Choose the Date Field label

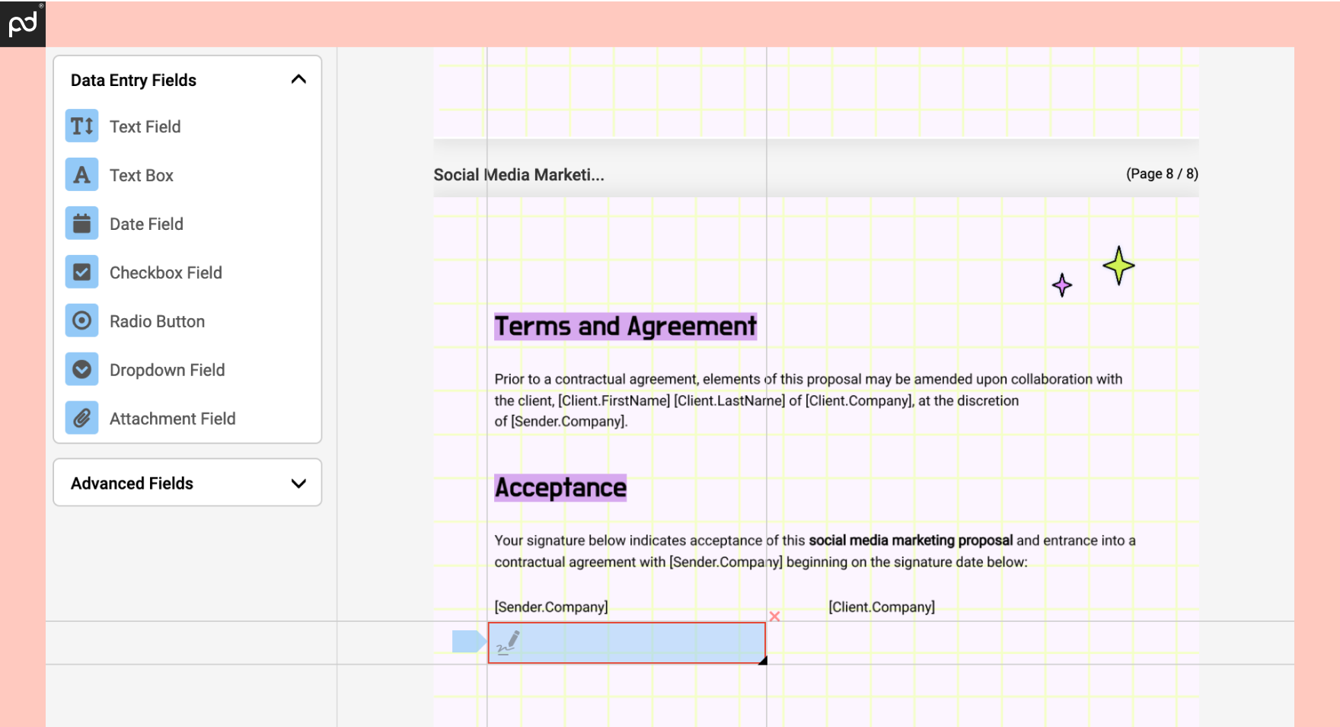click(146, 224)
